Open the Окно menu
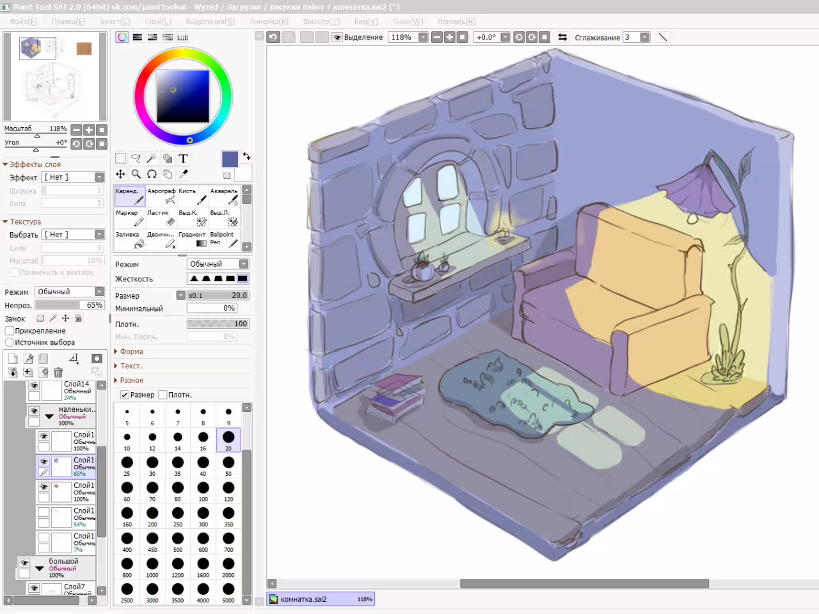 click(408, 21)
